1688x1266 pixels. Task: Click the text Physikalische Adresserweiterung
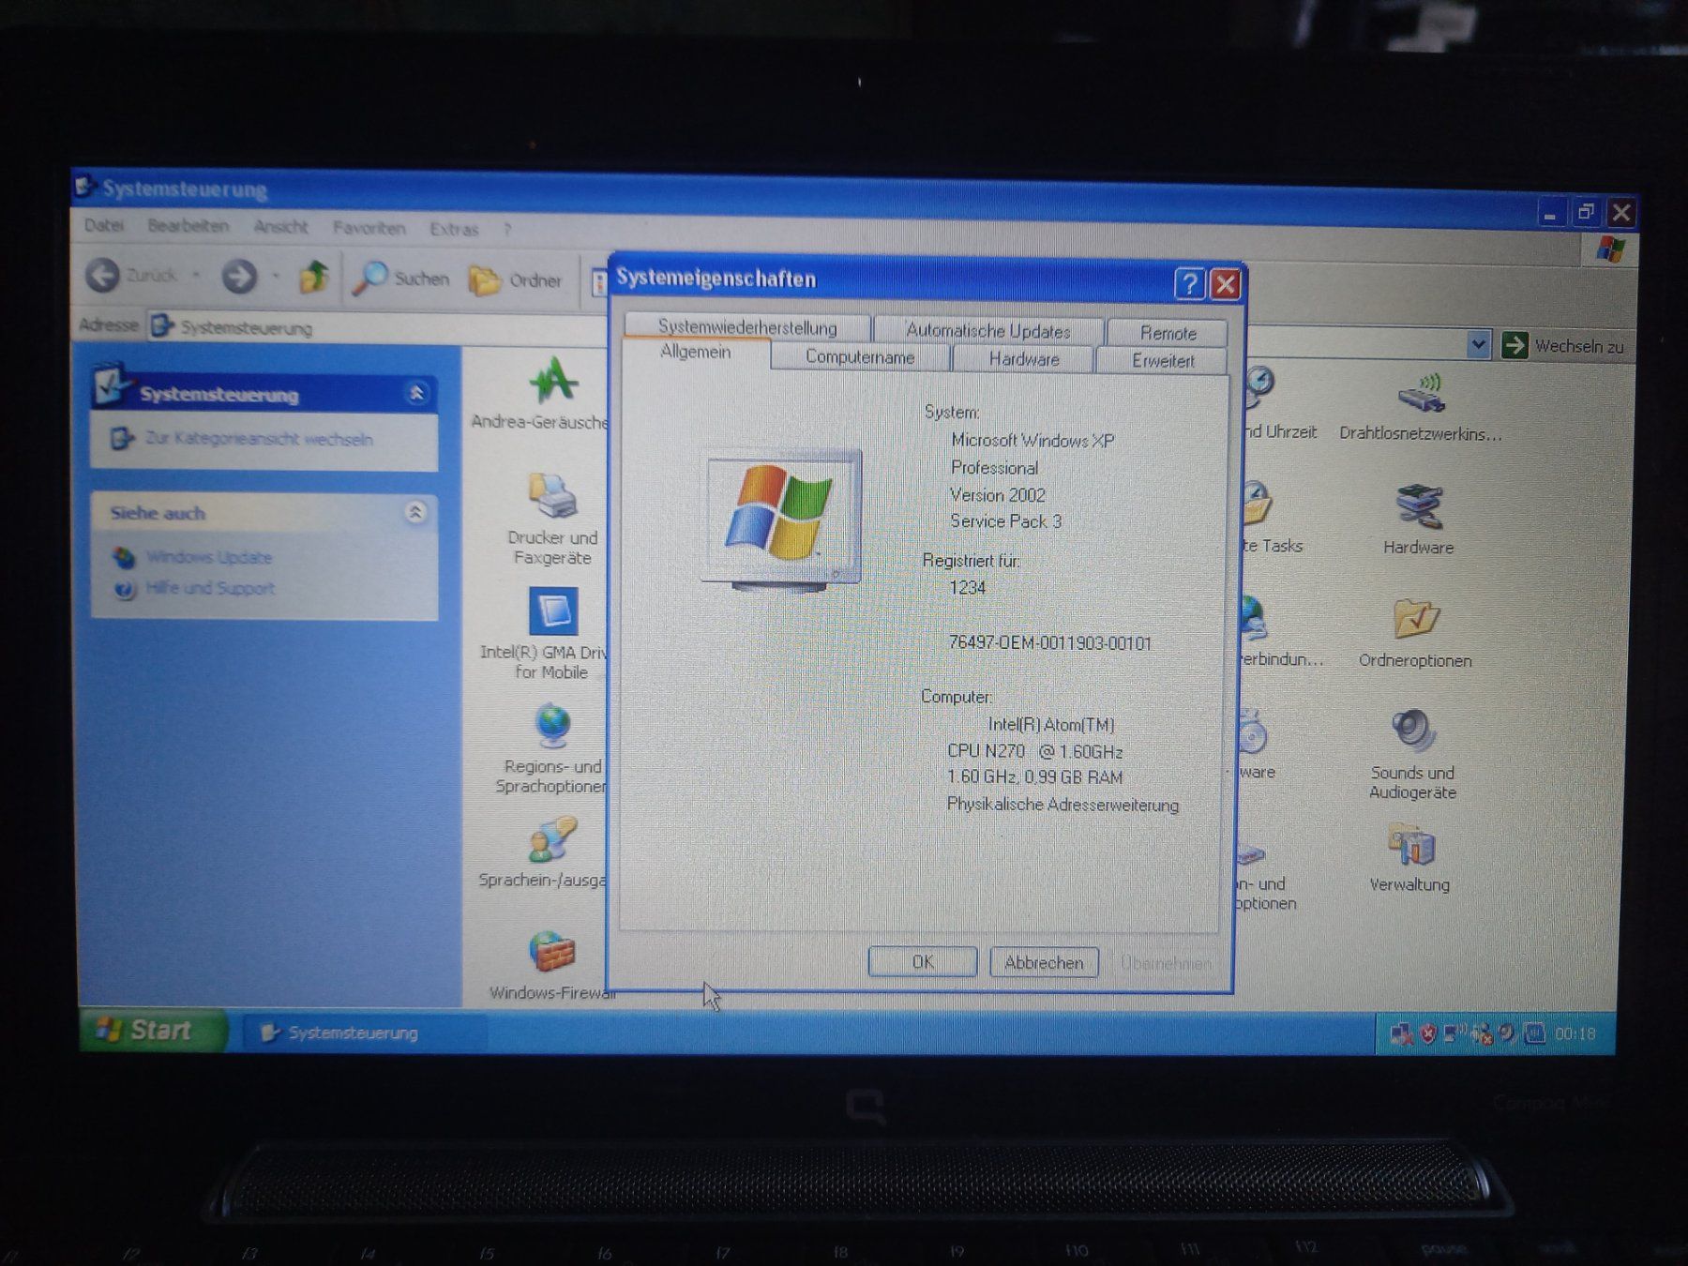[1063, 805]
